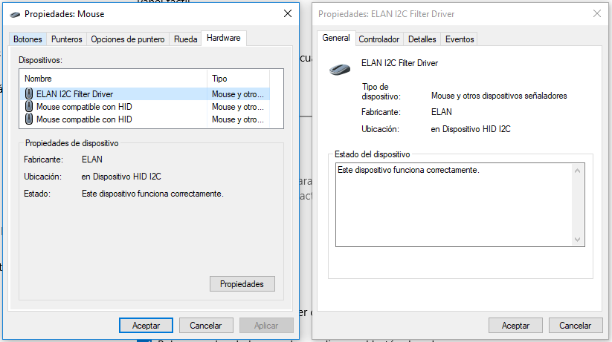The height and width of the screenshot is (342, 612).
Task: Click the Nombre column header
Action: pyautogui.click(x=113, y=79)
